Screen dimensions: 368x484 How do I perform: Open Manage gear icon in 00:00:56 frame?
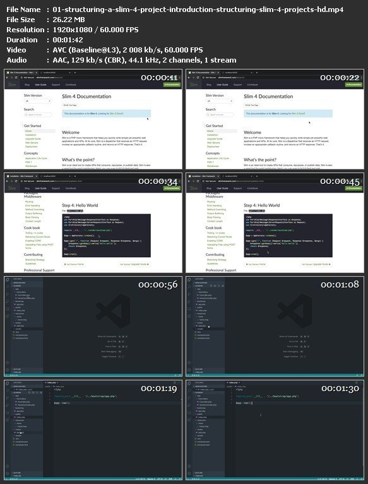click(7, 370)
